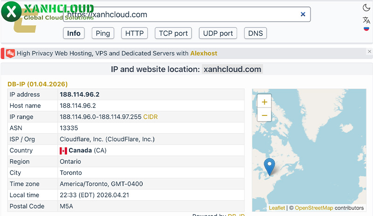Image resolution: width=373 pixels, height=216 pixels.
Task: Open the language translation icon
Action: point(366,20)
